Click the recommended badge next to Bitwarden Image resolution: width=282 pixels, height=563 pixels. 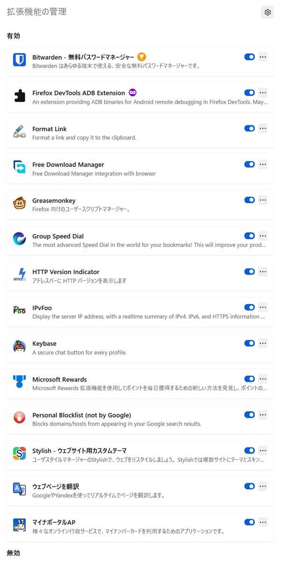[x=141, y=57]
